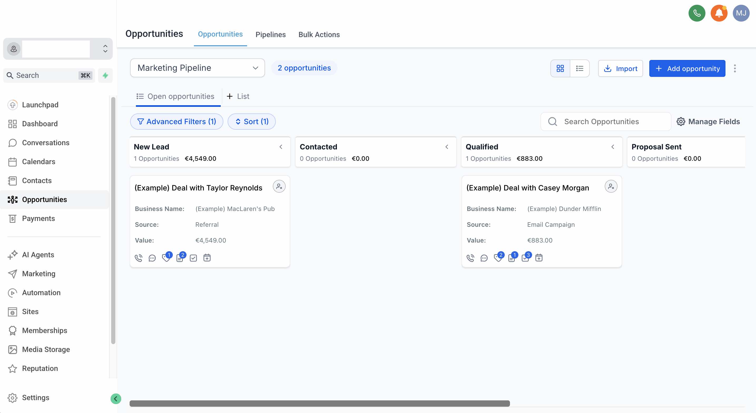Viewport: 756px width, 413px height.
Task: Click the Proposal Sent column header
Action: (x=686, y=152)
